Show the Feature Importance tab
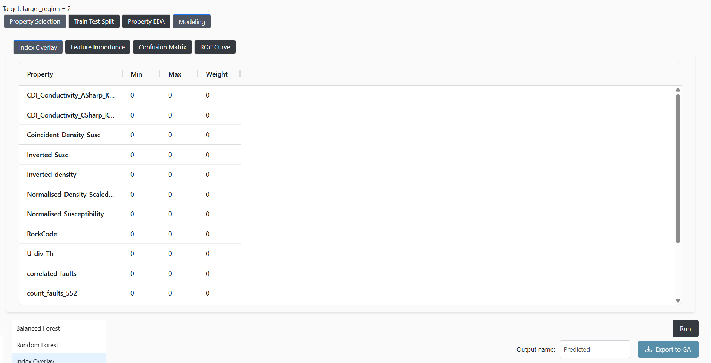711x363 pixels. [98, 47]
